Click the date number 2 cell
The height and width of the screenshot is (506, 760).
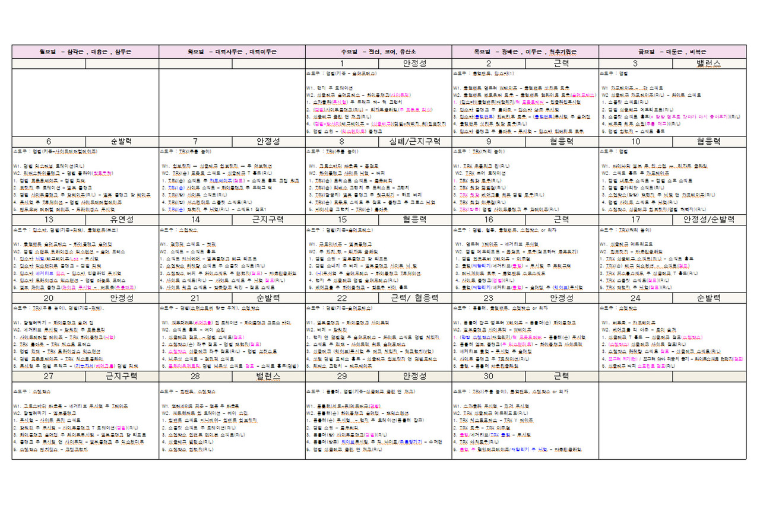489,63
